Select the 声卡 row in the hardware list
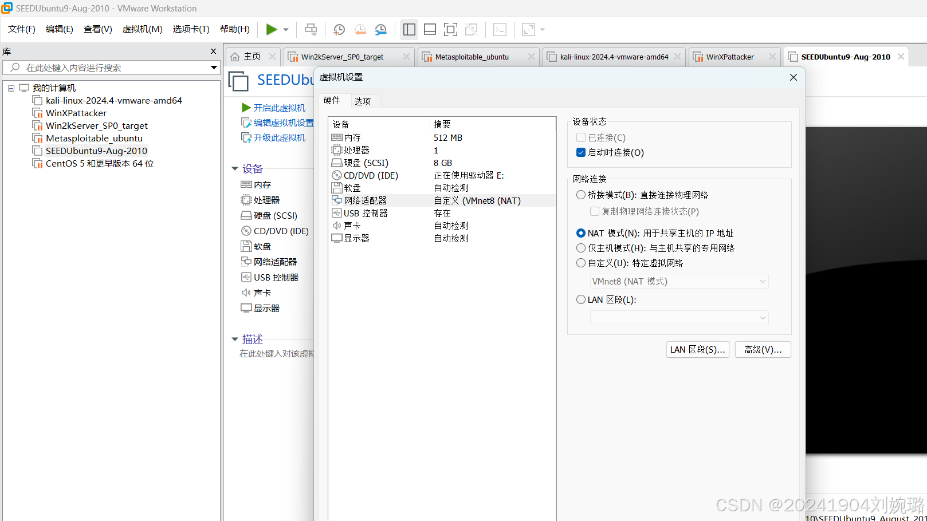The height and width of the screenshot is (521, 927). tap(442, 226)
